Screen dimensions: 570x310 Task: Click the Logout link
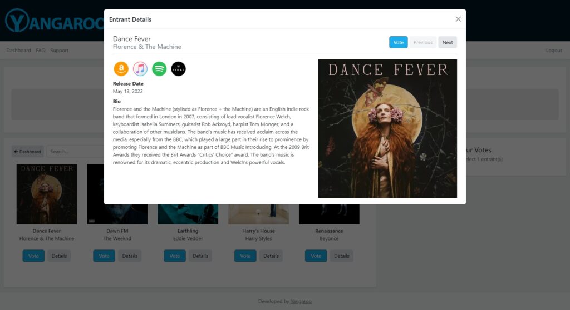tap(553, 51)
